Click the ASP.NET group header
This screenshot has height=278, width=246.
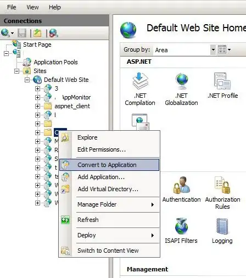tap(139, 62)
